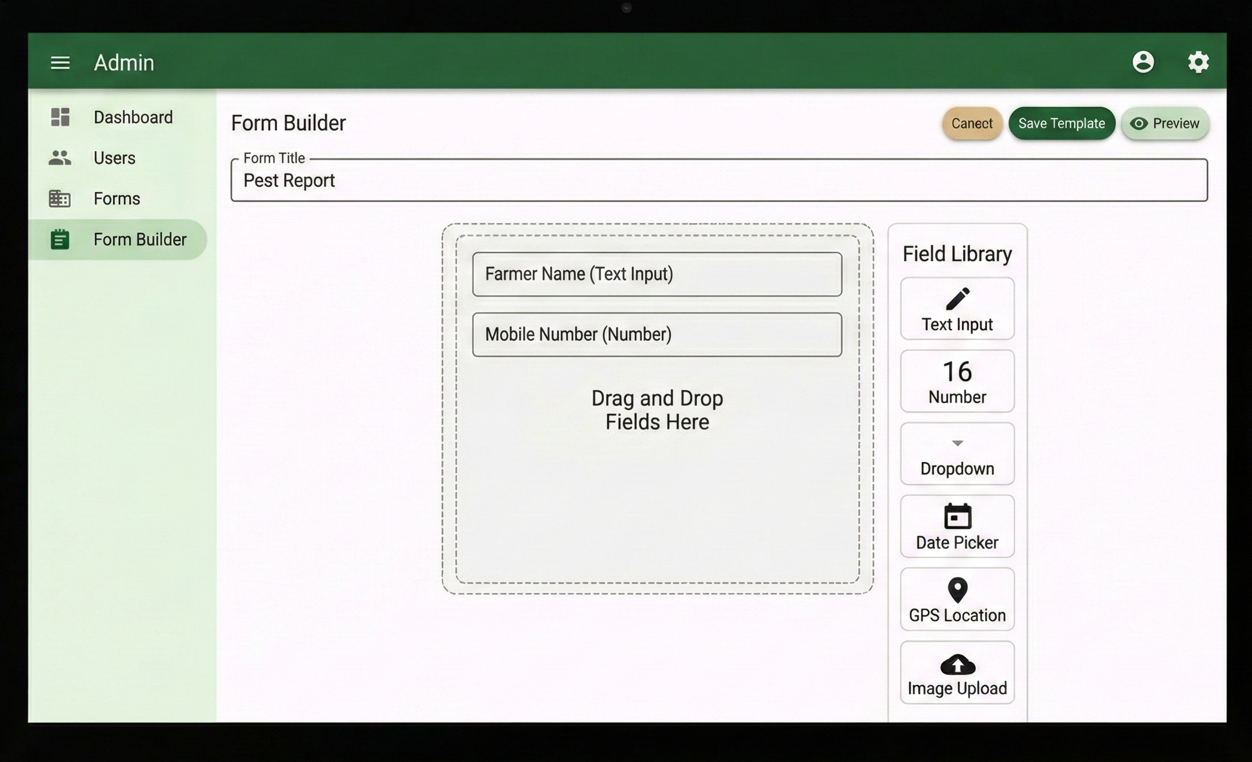Click the Image Upload cloud icon

point(957,664)
